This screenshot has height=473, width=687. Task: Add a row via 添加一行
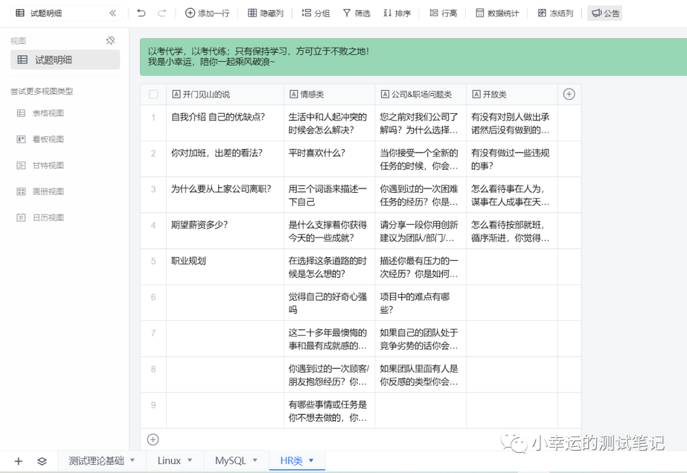coord(207,13)
